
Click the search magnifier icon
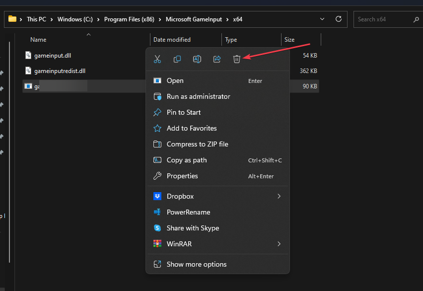click(x=416, y=19)
